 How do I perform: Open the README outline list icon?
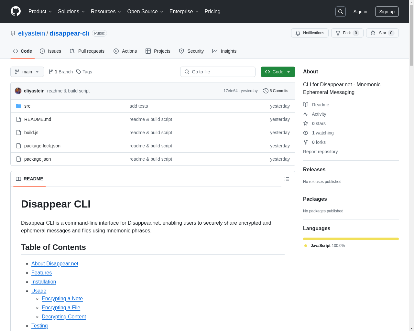(x=287, y=179)
